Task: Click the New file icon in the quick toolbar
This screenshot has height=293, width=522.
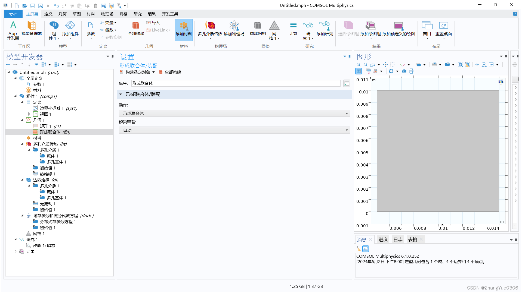Action: pos(17,5)
